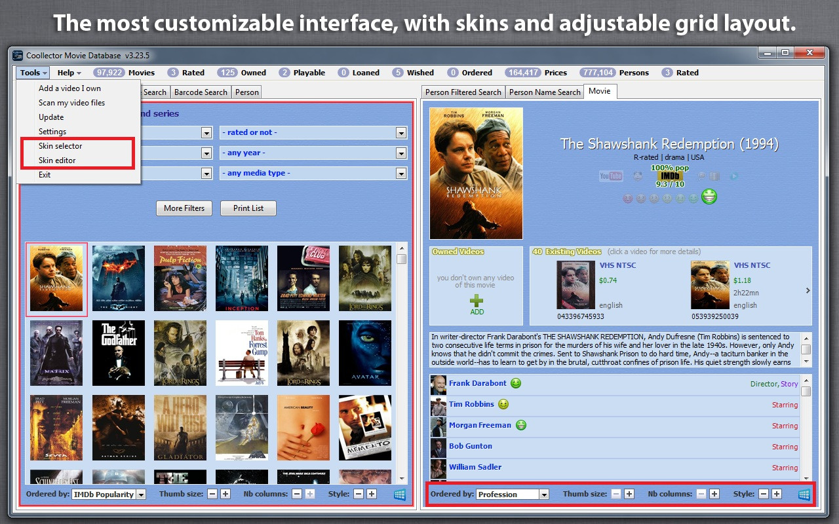Increase thumb size in the movie list footer
The height and width of the screenshot is (524, 839).
225,494
